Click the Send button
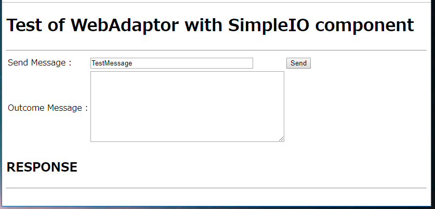Screen dimensions: 435x209 [x=298, y=63]
